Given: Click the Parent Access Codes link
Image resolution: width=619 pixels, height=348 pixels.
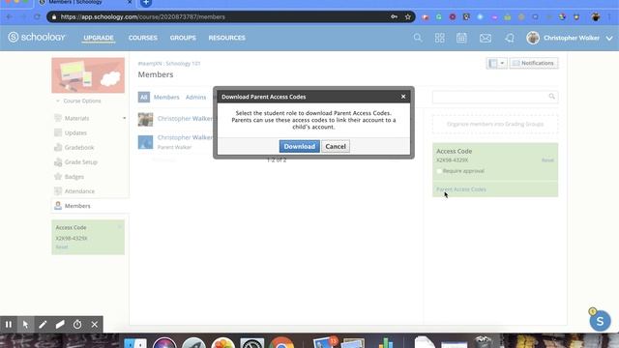Looking at the screenshot, I should 461,189.
